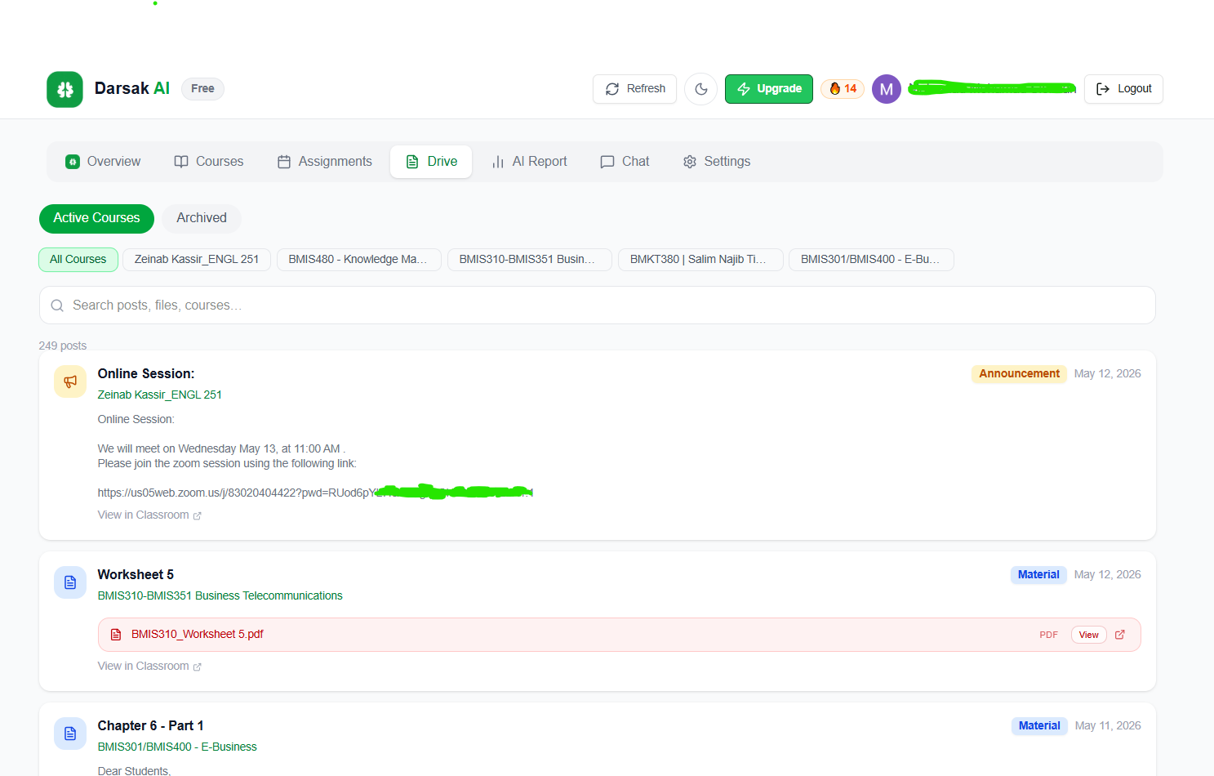
Task: Click the Darsak AI brand name
Action: [x=132, y=88]
